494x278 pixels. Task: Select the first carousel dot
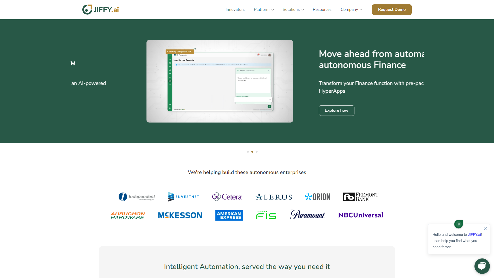pyautogui.click(x=248, y=152)
